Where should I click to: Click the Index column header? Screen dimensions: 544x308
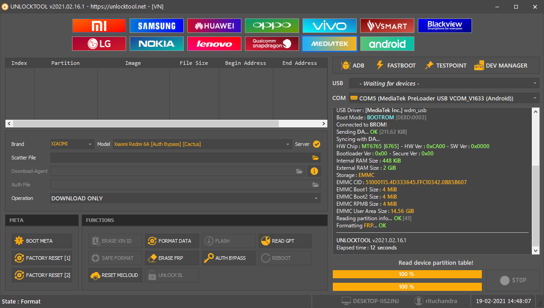[19, 63]
